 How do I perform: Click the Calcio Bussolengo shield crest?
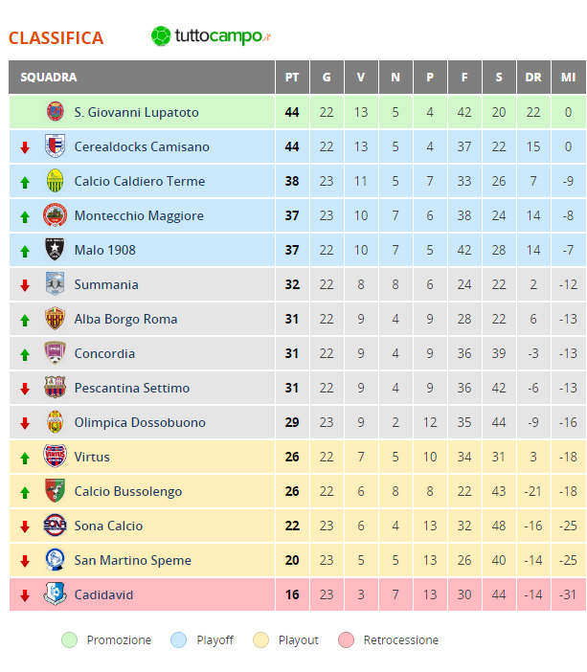55,491
